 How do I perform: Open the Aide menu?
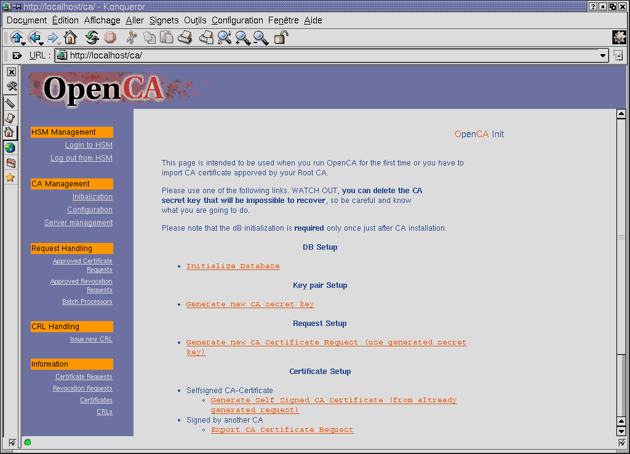pyautogui.click(x=313, y=20)
